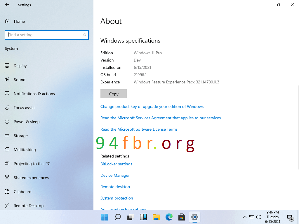
Task: Click the Clipboard icon in sidebar
Action: pyautogui.click(x=7, y=191)
